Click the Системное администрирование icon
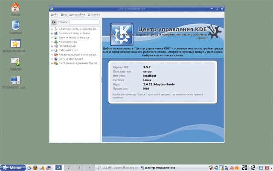This screenshot has height=171, width=273. click(56, 63)
